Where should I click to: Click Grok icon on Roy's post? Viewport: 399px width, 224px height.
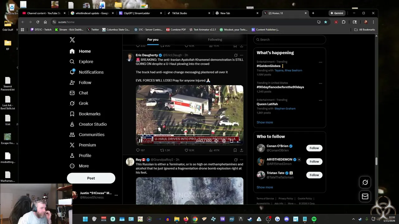point(236,160)
